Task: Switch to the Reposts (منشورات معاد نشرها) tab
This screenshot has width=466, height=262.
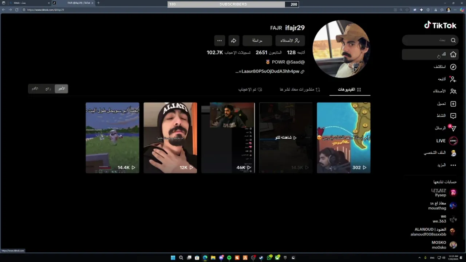Action: point(300,90)
